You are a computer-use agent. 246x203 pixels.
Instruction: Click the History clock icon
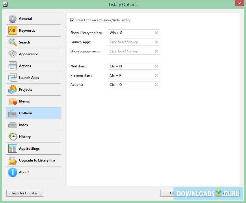tap(12, 137)
